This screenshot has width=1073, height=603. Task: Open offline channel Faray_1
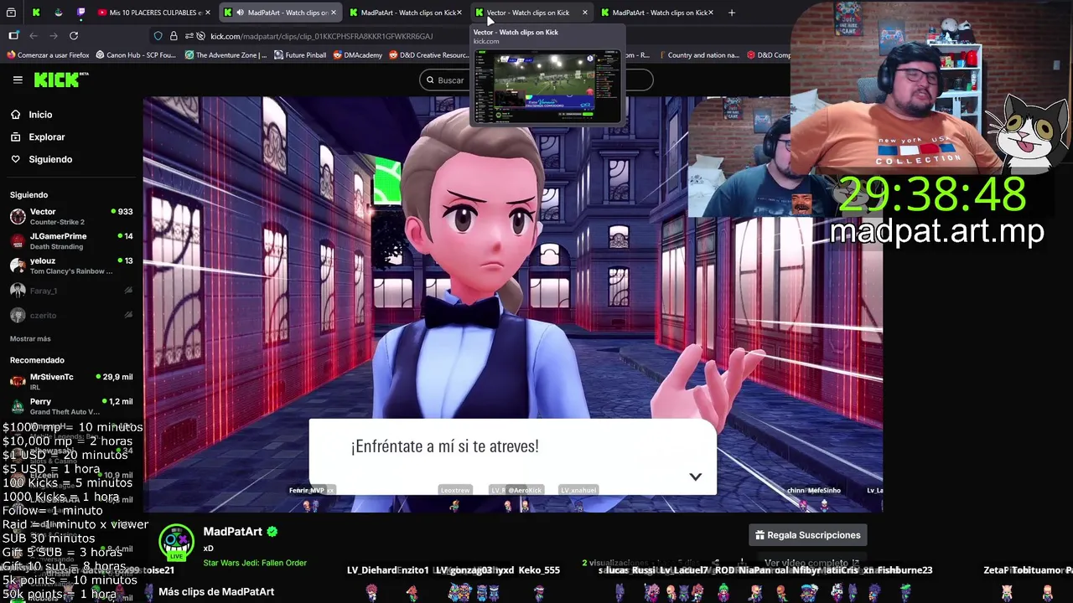point(71,291)
